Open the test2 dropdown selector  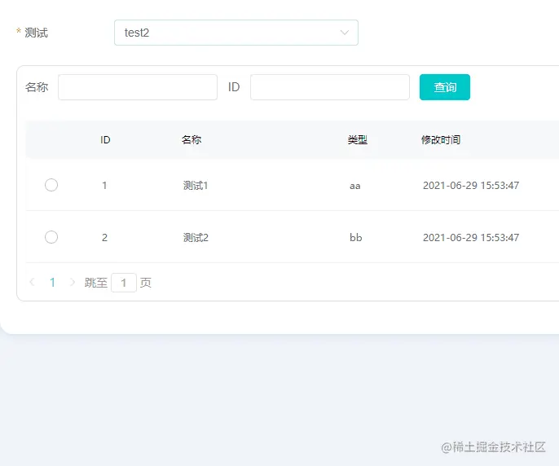coord(236,33)
